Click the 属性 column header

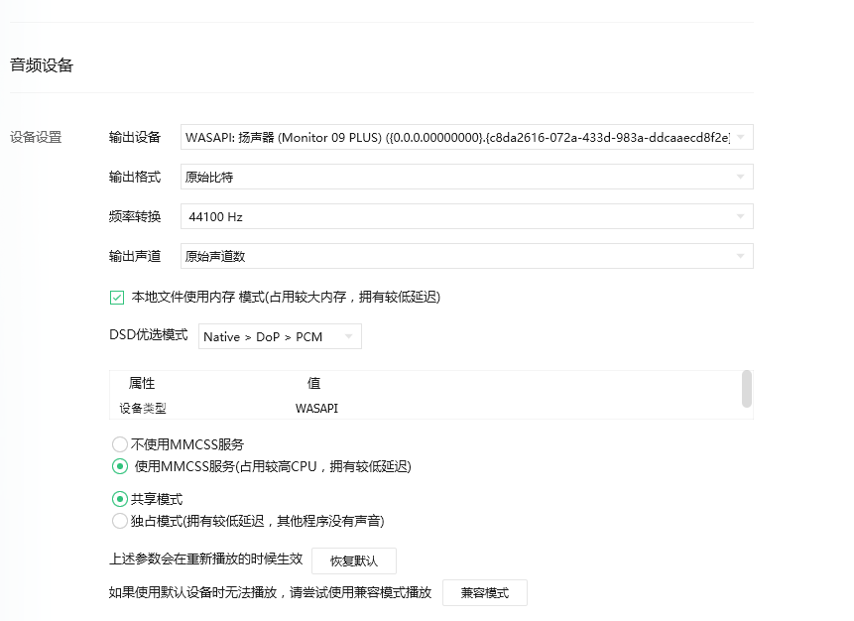(142, 383)
